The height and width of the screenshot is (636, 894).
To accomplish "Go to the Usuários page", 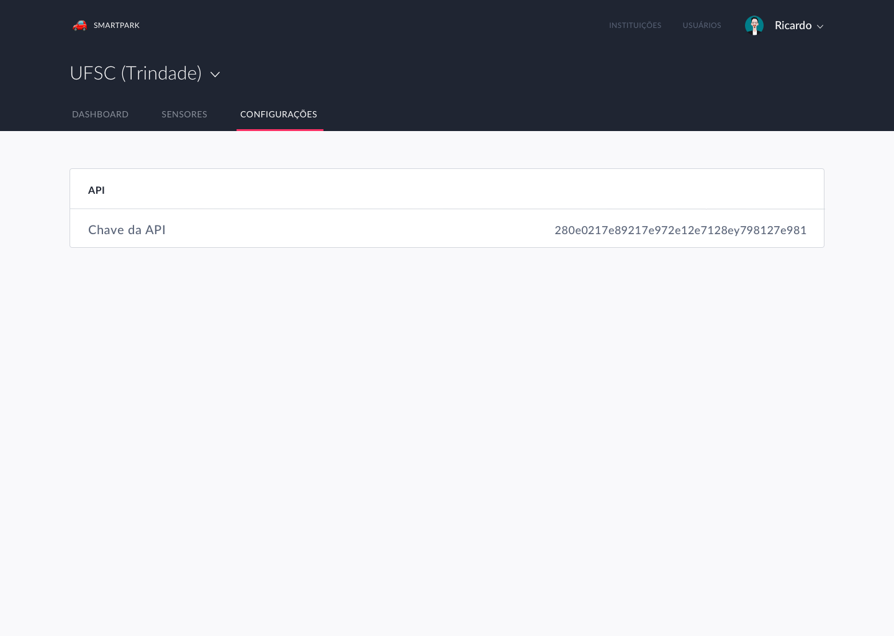I will point(702,25).
